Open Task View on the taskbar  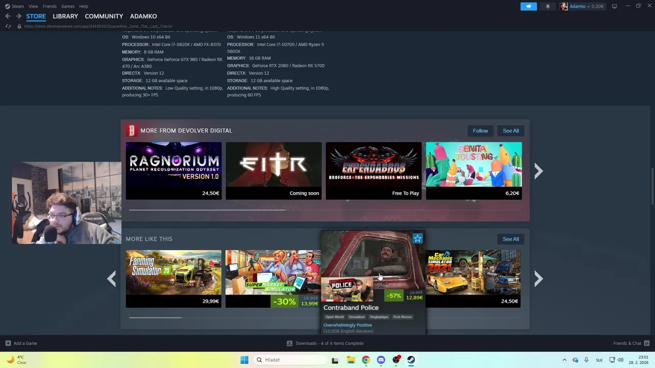click(x=335, y=360)
